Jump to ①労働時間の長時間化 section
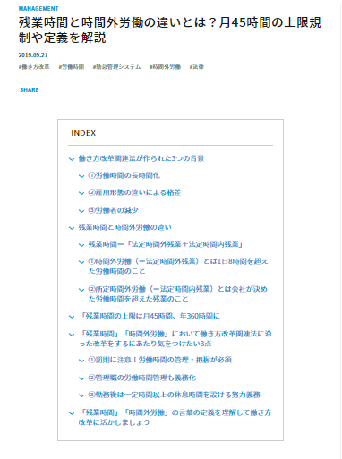 point(124,175)
